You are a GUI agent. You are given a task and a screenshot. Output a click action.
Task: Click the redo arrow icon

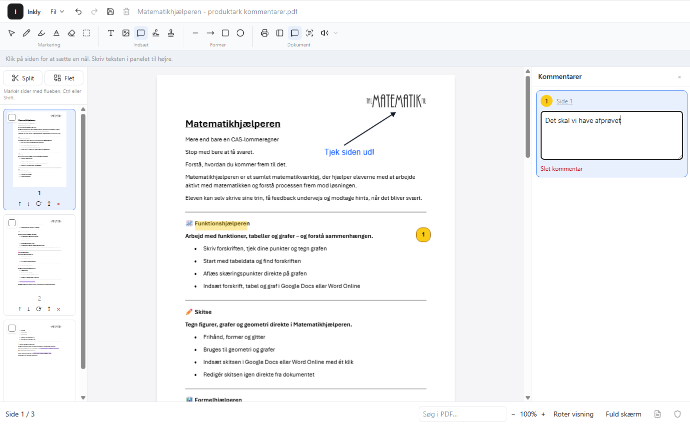[x=94, y=11]
